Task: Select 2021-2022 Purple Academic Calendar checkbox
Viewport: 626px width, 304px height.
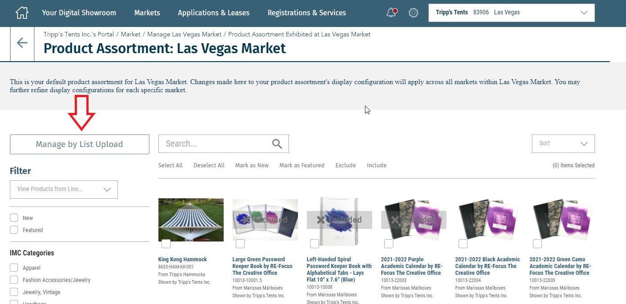Action: [389, 244]
